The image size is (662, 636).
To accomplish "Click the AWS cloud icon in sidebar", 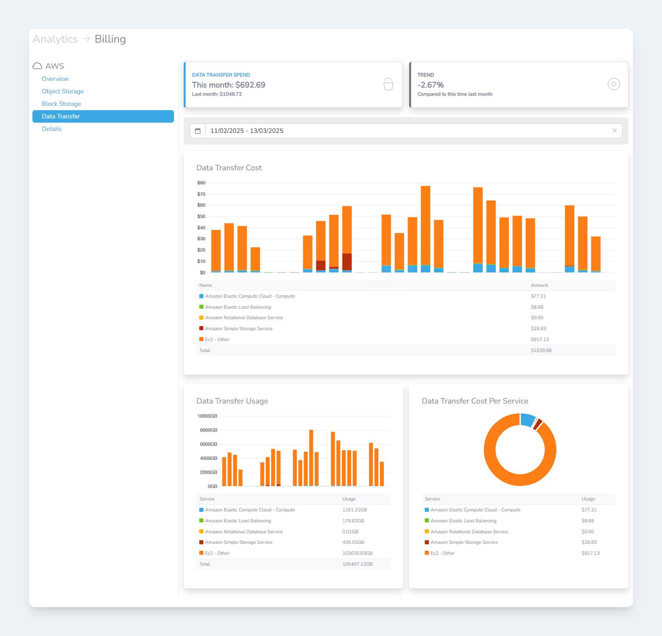I will [x=38, y=66].
